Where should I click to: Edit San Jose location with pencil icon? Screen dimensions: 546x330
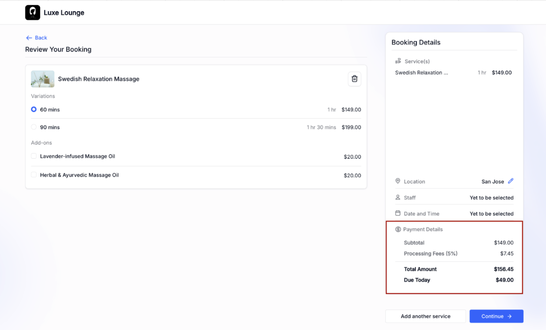pos(511,181)
